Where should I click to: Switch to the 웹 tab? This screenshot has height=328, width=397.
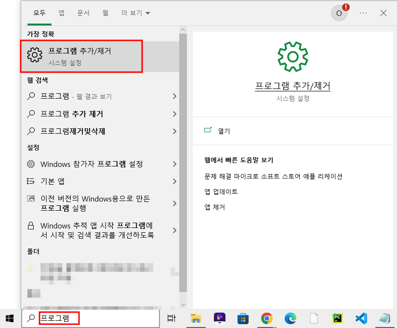click(x=105, y=13)
